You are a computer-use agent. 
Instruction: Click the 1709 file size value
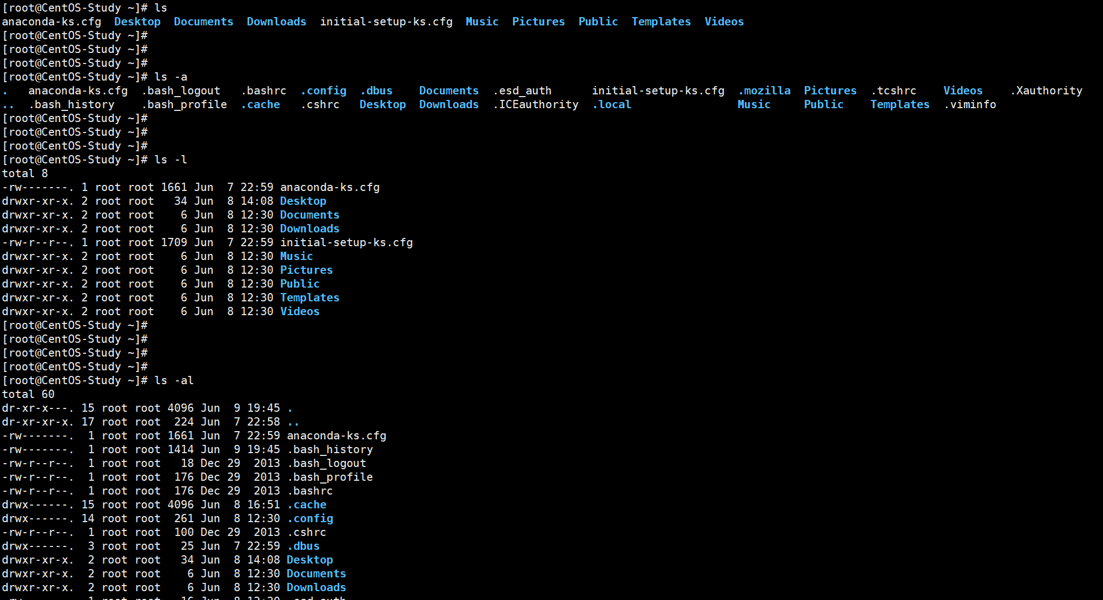(x=174, y=242)
